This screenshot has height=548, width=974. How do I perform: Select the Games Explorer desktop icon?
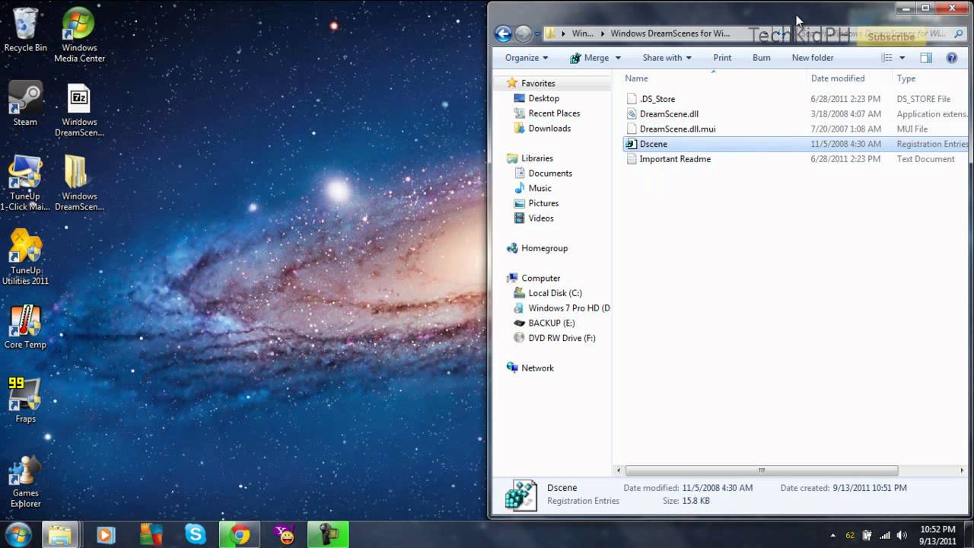tap(25, 482)
